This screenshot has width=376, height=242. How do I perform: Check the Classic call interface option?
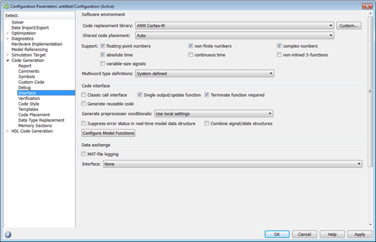84,95
